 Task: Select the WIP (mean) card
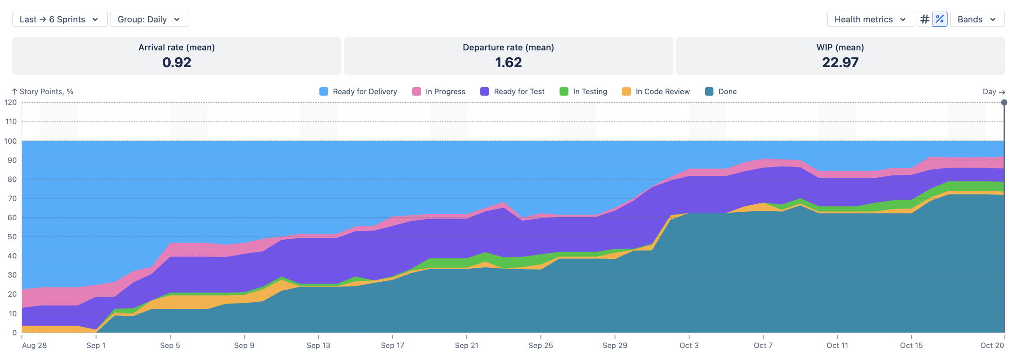click(840, 56)
